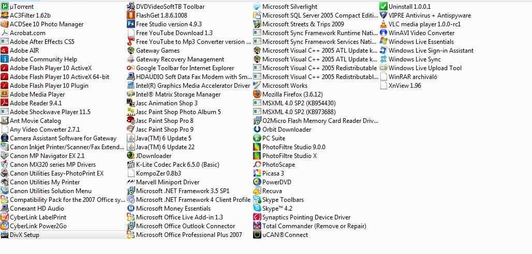532x254 pixels.
Task: Select "DVDVideoSoftTB Toolbar" entry
Action: 170,6
